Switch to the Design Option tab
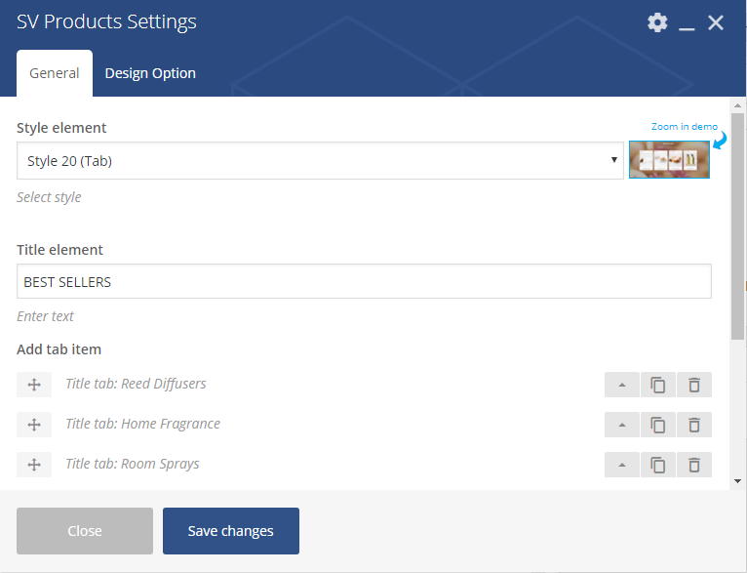 pyautogui.click(x=150, y=73)
